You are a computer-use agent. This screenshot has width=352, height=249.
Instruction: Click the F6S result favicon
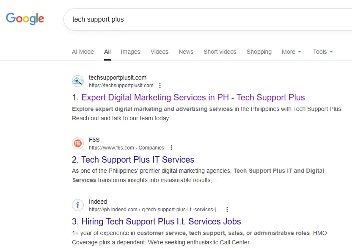(78, 143)
